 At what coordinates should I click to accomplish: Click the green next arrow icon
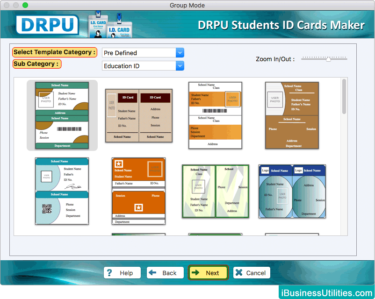[x=195, y=272]
